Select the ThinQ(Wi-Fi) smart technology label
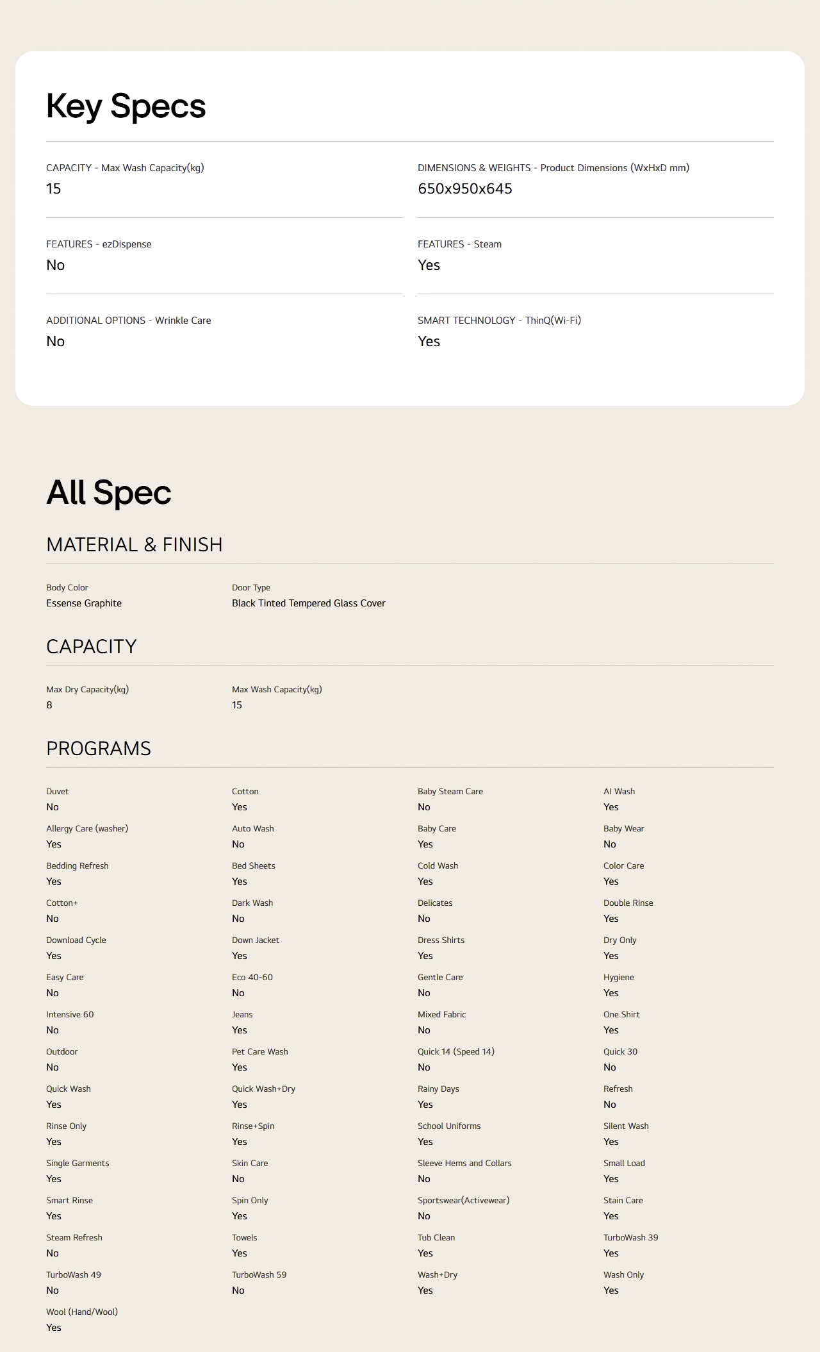The height and width of the screenshot is (1352, 820). 499,321
